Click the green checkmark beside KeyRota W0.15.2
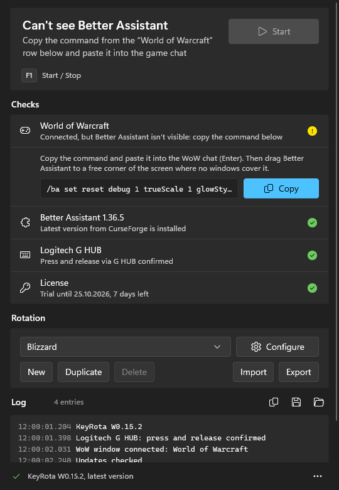The width and height of the screenshot is (339, 490). click(16, 476)
